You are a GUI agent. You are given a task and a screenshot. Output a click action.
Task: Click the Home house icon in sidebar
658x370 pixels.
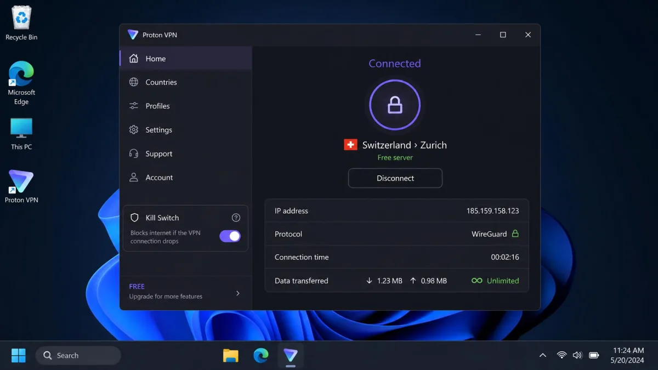tap(133, 59)
